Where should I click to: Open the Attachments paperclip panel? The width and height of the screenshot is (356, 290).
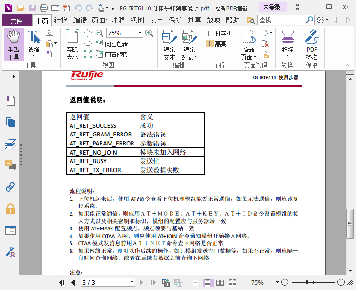pyautogui.click(x=10, y=187)
